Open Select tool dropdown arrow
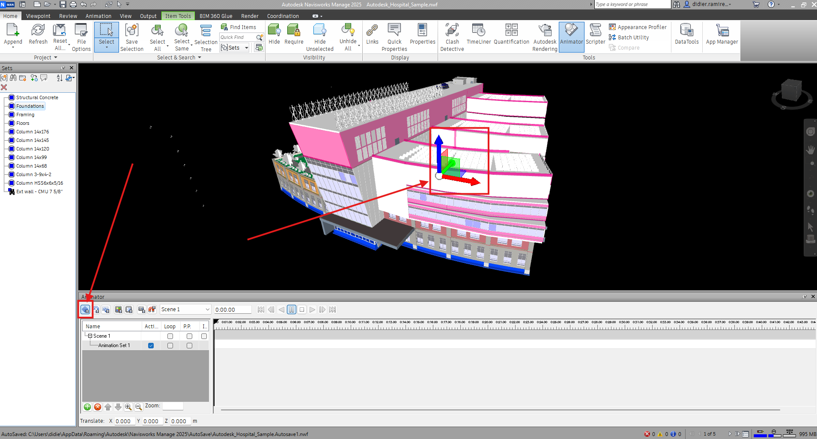The image size is (817, 439). pos(107,47)
